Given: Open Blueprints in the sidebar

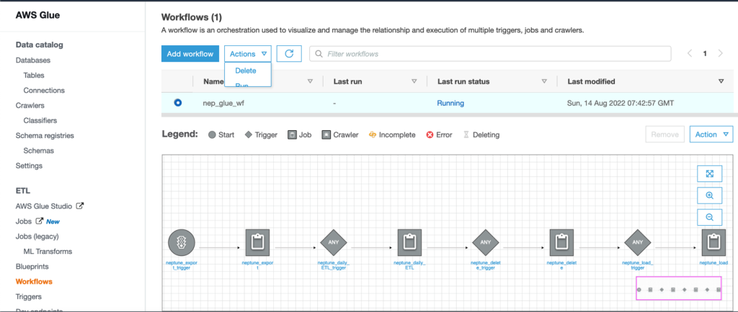Looking at the screenshot, I should tap(32, 267).
